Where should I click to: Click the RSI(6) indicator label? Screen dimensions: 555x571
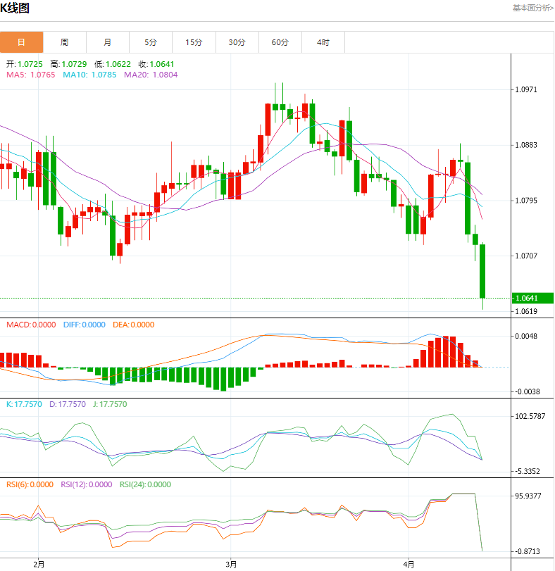(x=30, y=484)
